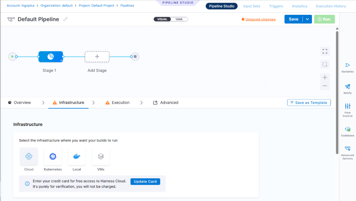Choose Kubernetes infrastructure
This screenshot has width=356, height=201.
(53, 156)
